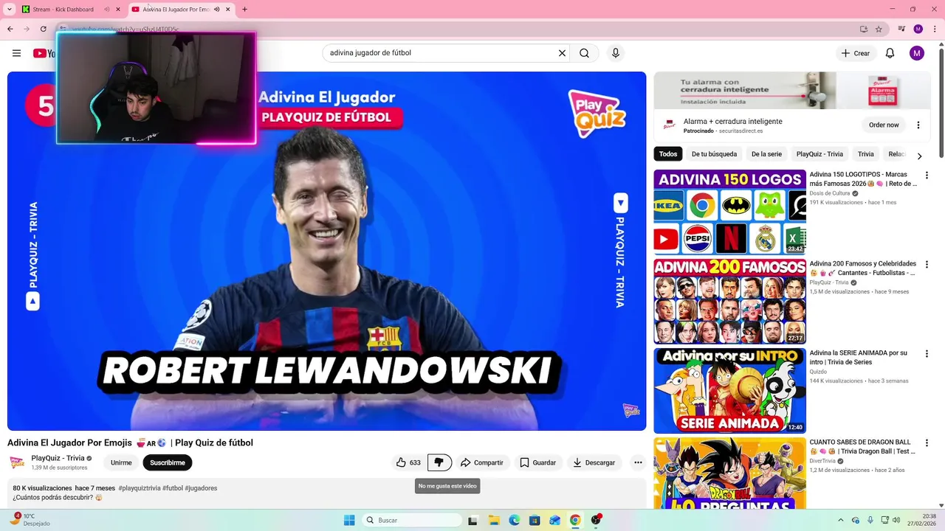Open the Windows Start menu
This screenshot has height=531, width=945.
(x=349, y=520)
